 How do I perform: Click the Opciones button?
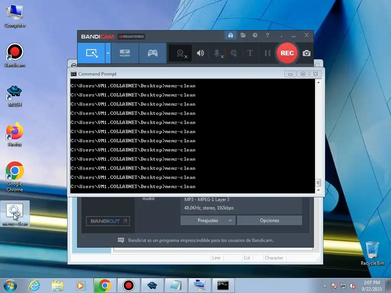270,221
